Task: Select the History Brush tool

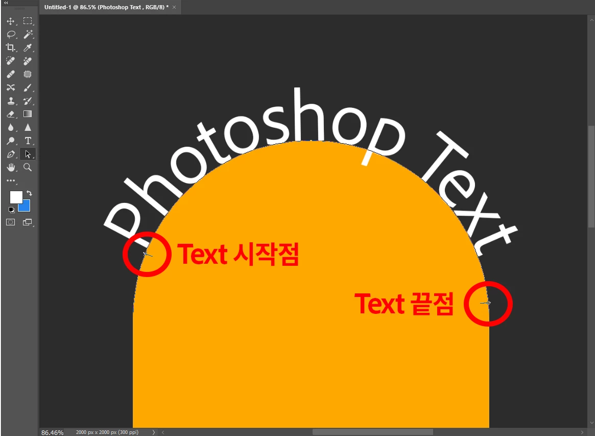Action: click(27, 101)
